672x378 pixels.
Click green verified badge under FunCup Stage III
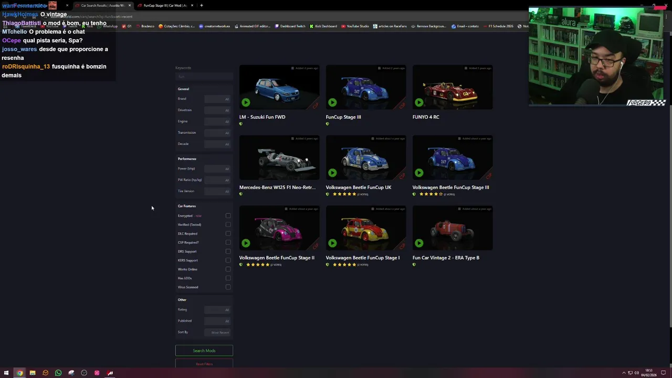click(x=327, y=124)
